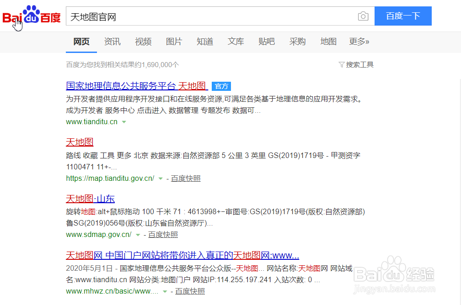Switch to the 地图 tab
461x305 pixels.
(328, 42)
